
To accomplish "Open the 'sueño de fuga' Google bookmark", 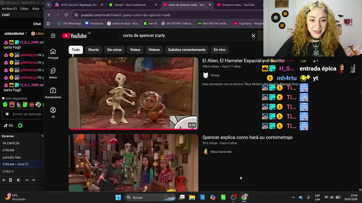I will pyautogui.click(x=123, y=23).
